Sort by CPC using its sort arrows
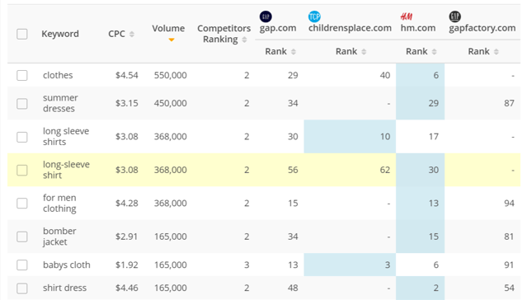527x300 pixels. coord(132,34)
